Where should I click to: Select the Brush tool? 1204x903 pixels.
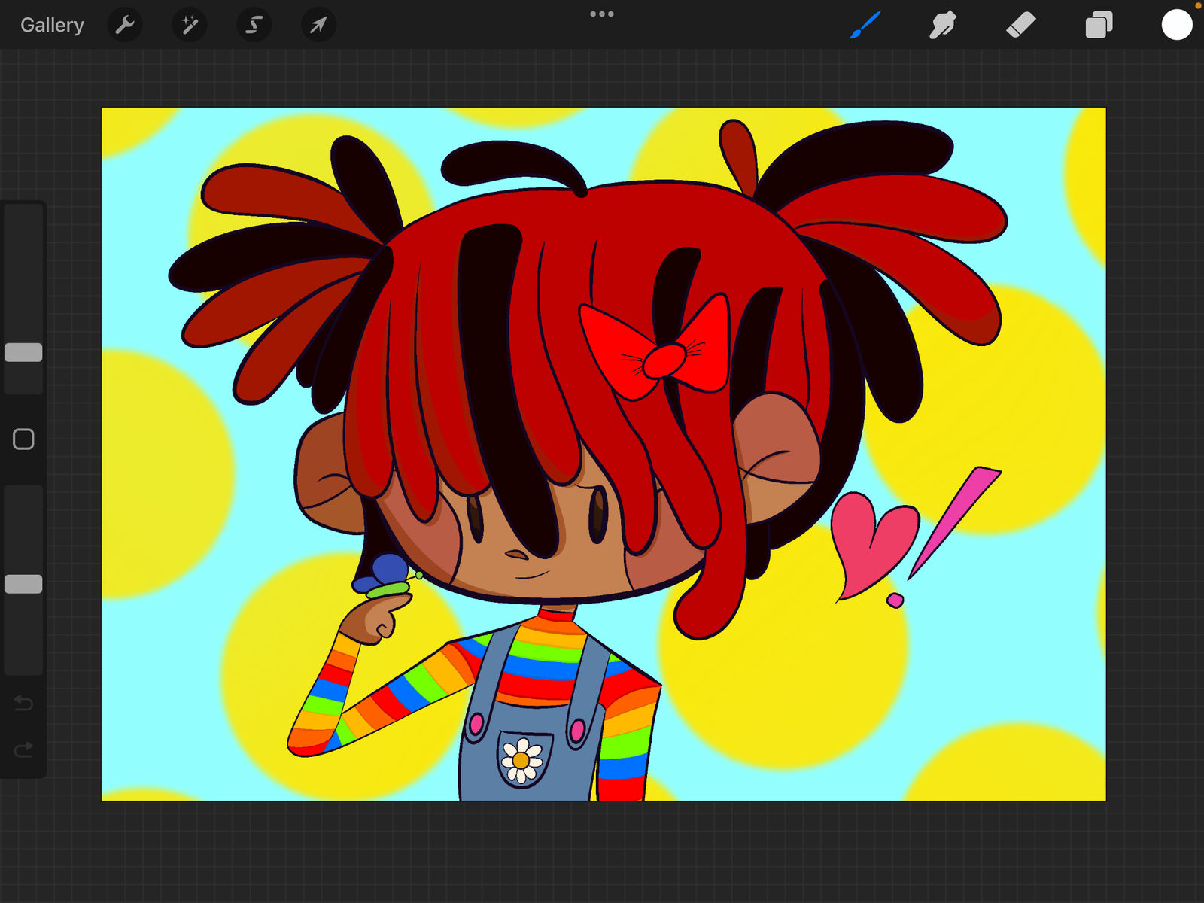pyautogui.click(x=865, y=25)
